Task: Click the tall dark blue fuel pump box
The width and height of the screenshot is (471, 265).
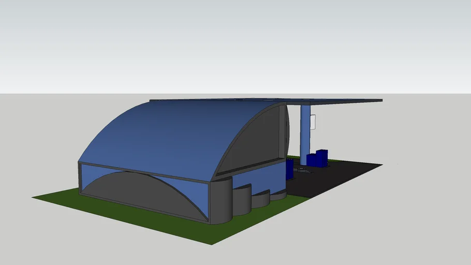Action: [322, 157]
